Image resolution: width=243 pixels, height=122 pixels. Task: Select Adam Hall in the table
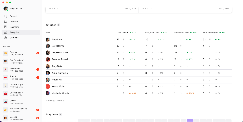[x=57, y=80]
